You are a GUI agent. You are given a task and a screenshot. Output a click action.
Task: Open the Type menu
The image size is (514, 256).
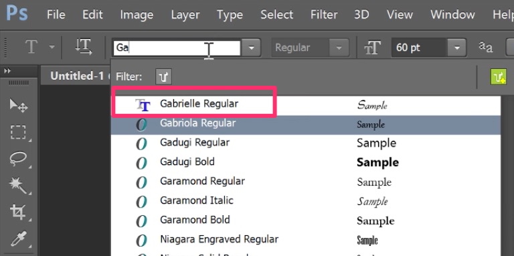pyautogui.click(x=230, y=15)
